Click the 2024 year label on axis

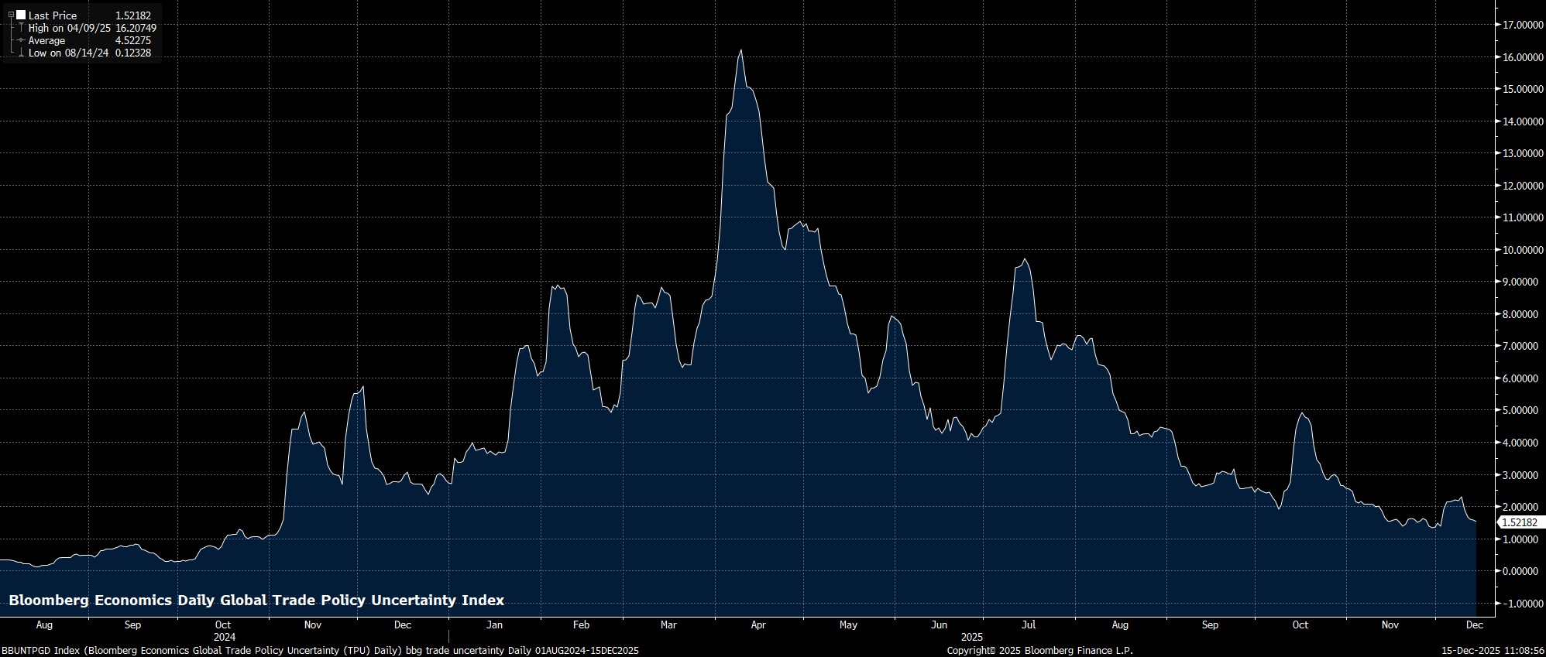coord(224,637)
